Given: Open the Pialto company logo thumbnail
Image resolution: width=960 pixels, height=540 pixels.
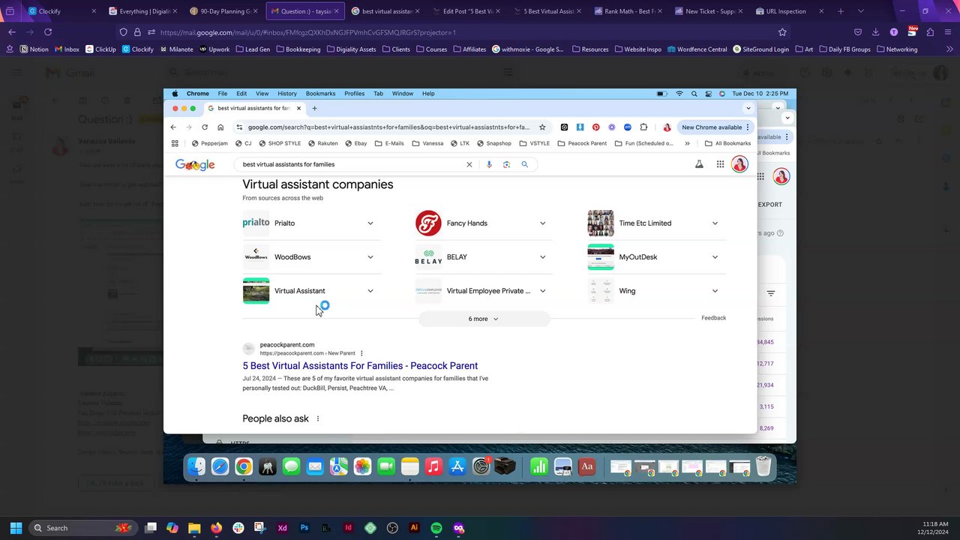Looking at the screenshot, I should tap(256, 223).
